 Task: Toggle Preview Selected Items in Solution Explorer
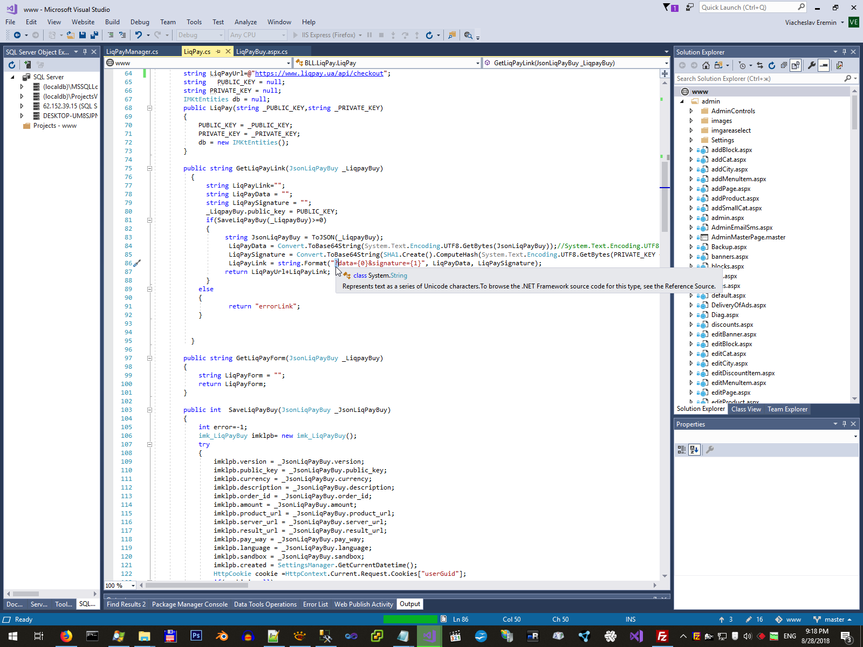(824, 65)
